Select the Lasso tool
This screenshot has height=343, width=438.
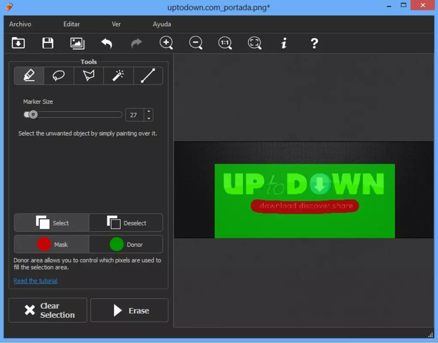pos(59,75)
